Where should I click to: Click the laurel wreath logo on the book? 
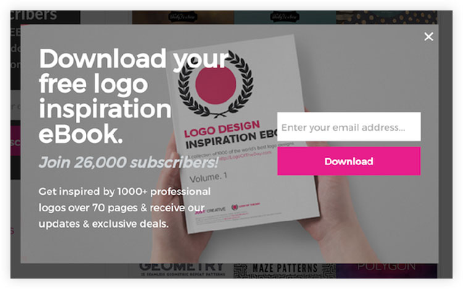coord(215,84)
